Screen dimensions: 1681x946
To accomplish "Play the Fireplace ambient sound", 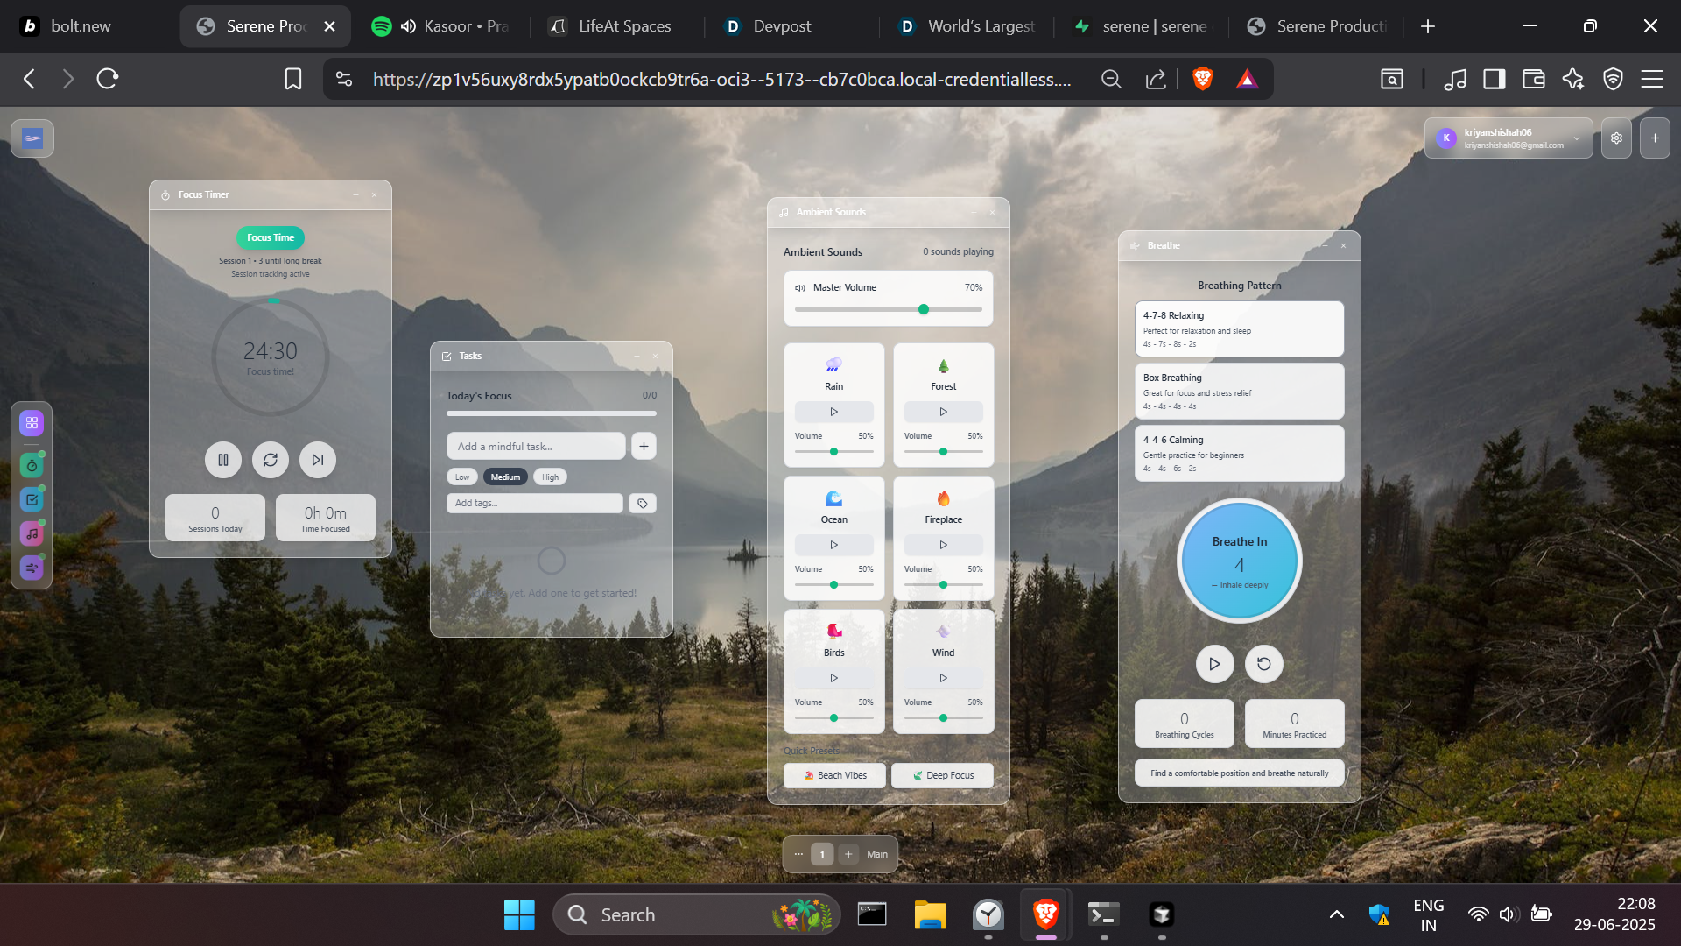I will tap(943, 545).
